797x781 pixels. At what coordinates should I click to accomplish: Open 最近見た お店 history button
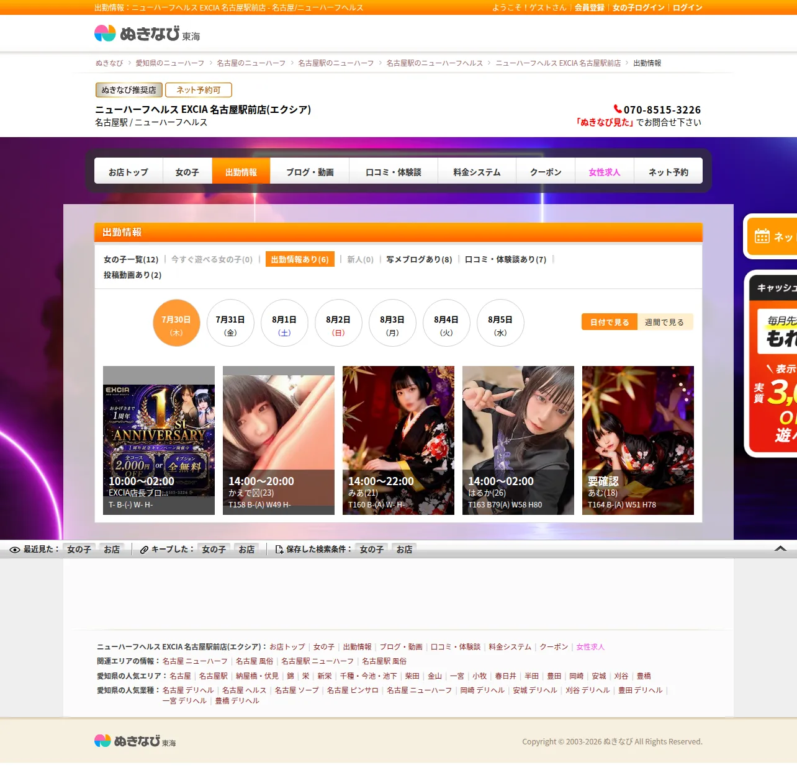[x=112, y=550]
